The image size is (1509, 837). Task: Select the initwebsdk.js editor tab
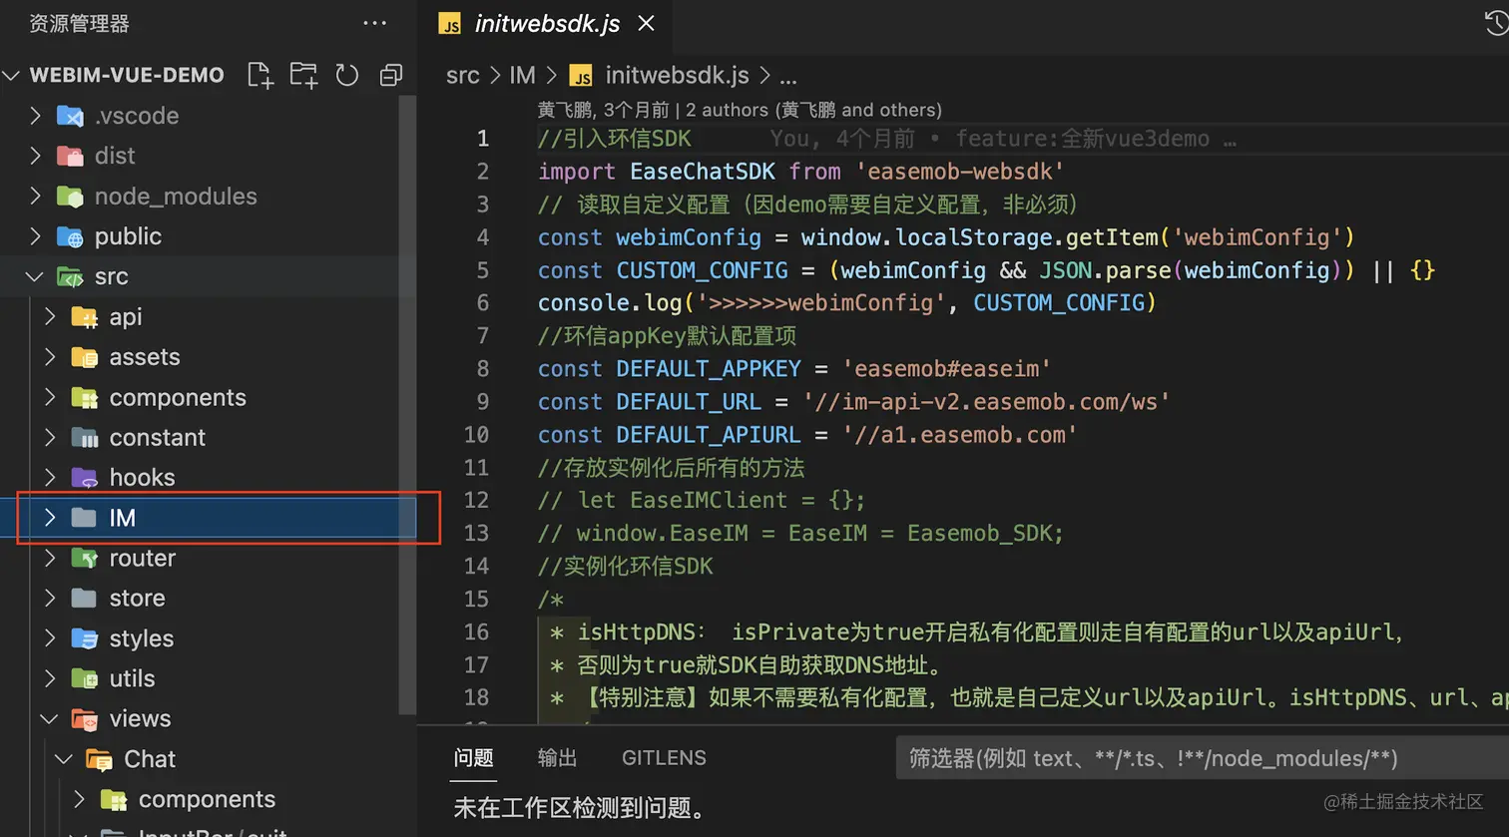pyautogui.click(x=547, y=23)
